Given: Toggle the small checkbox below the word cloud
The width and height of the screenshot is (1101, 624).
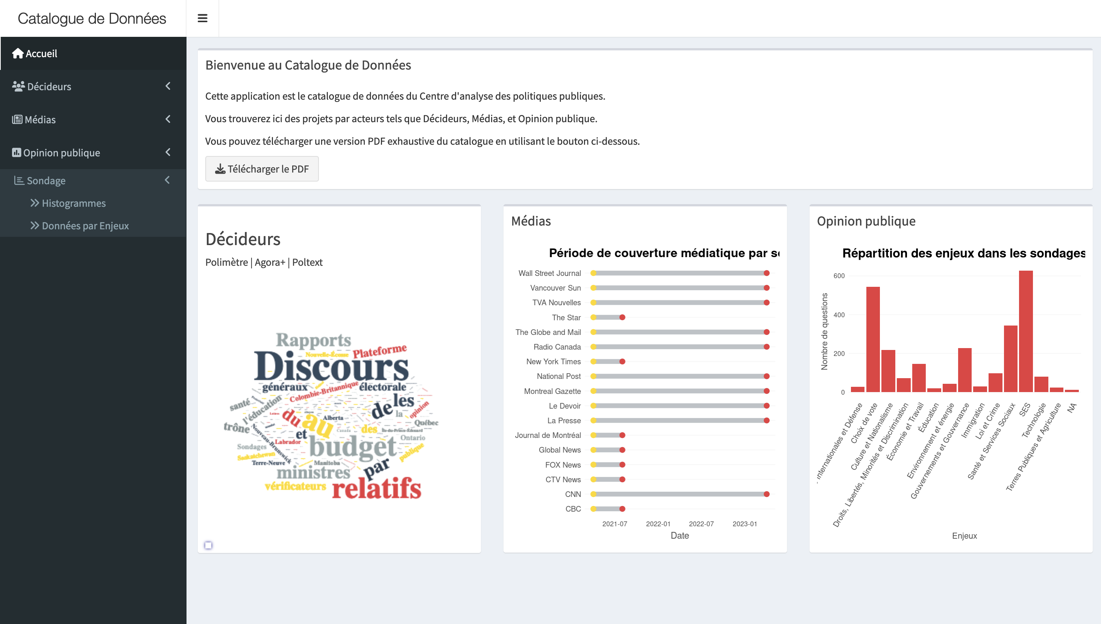Looking at the screenshot, I should [208, 545].
